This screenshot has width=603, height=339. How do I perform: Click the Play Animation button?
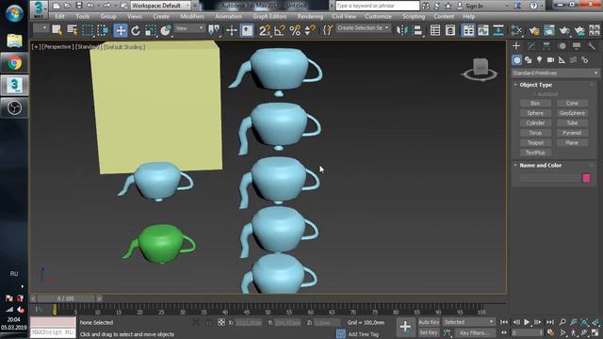tap(527, 322)
